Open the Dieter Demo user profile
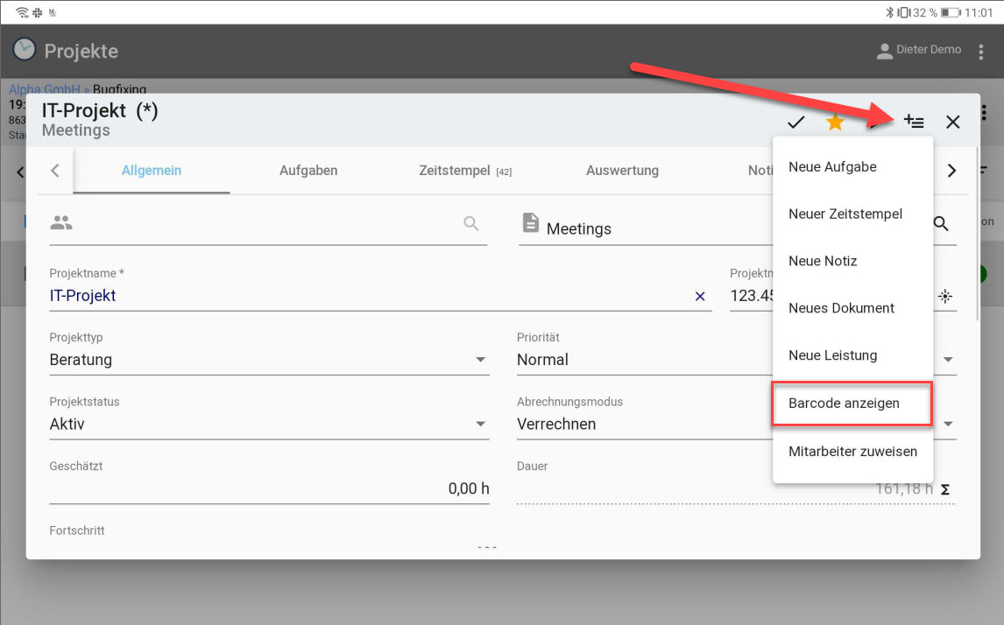The width and height of the screenshot is (1004, 625). click(919, 50)
